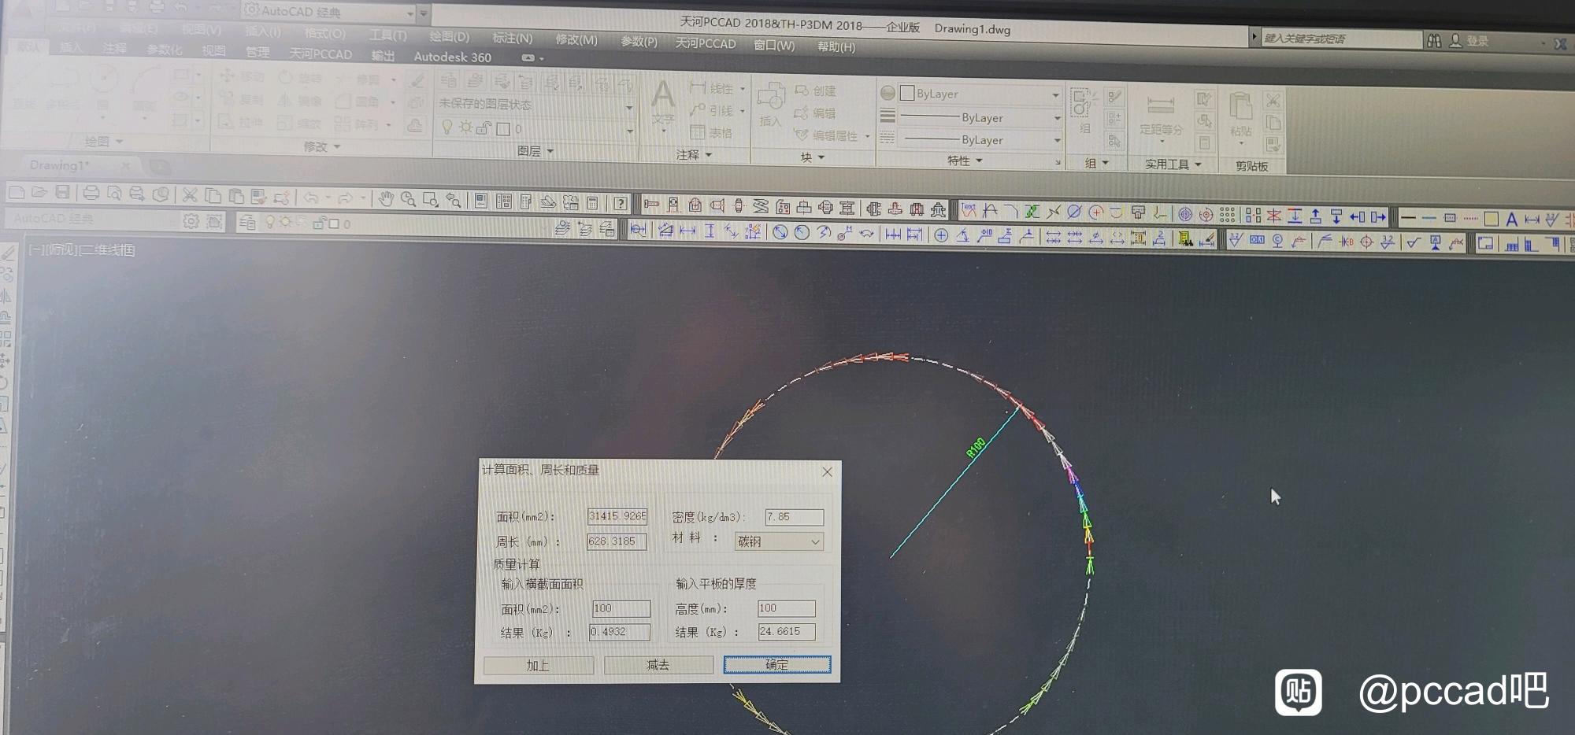This screenshot has height=735, width=1575.
Task: Switch to the Autodesk 360 ribbon tab
Action: coord(453,57)
